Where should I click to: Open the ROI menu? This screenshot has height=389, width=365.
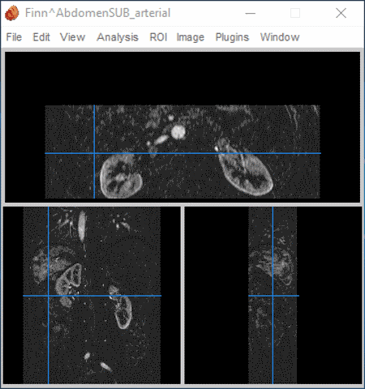(x=158, y=37)
